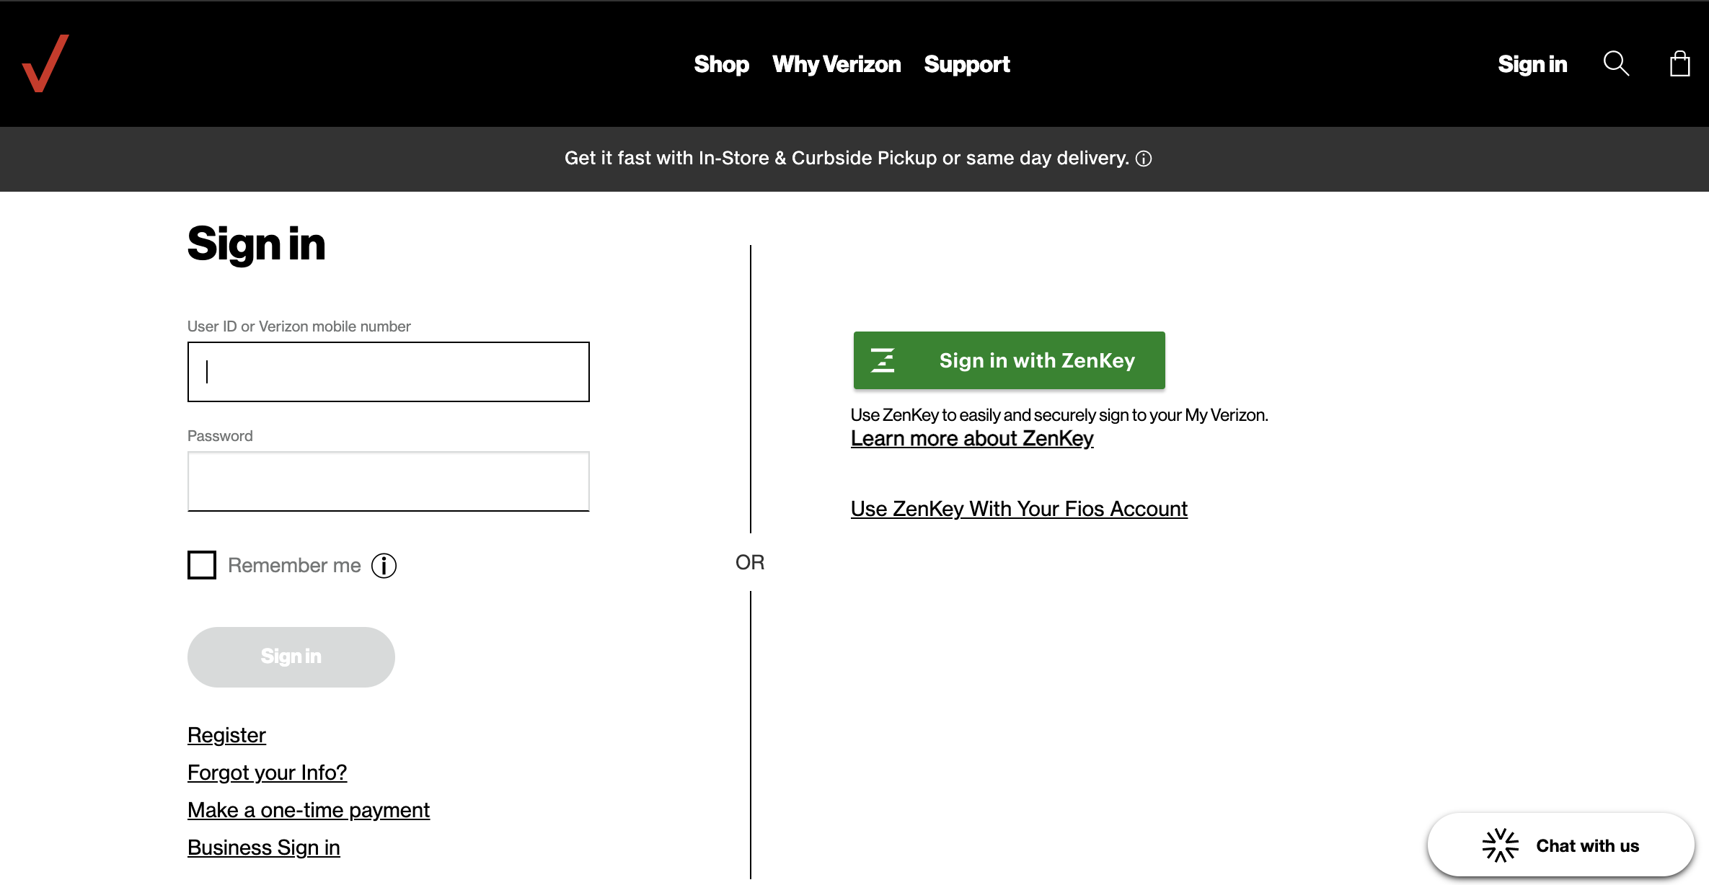Select the Why Verizon menu item
Screen dimensions: 1709x885
836,62
